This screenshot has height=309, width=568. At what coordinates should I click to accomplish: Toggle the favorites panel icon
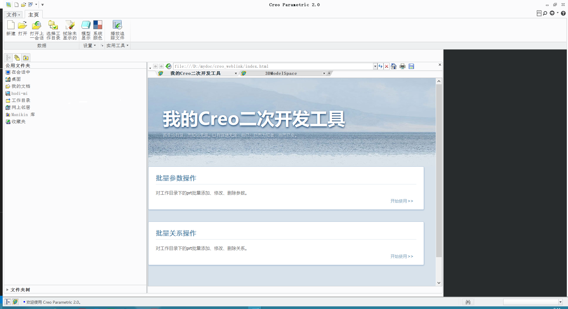[x=26, y=58]
